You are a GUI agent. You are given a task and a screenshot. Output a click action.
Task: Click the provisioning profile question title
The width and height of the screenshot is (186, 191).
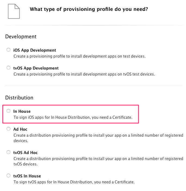click(89, 9)
